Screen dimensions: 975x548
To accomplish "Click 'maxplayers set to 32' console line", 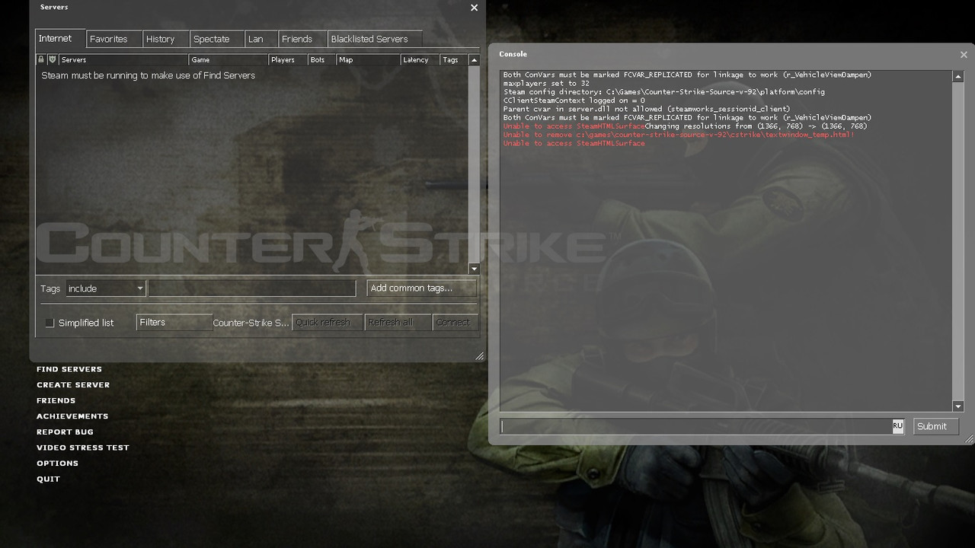I will (x=546, y=84).
